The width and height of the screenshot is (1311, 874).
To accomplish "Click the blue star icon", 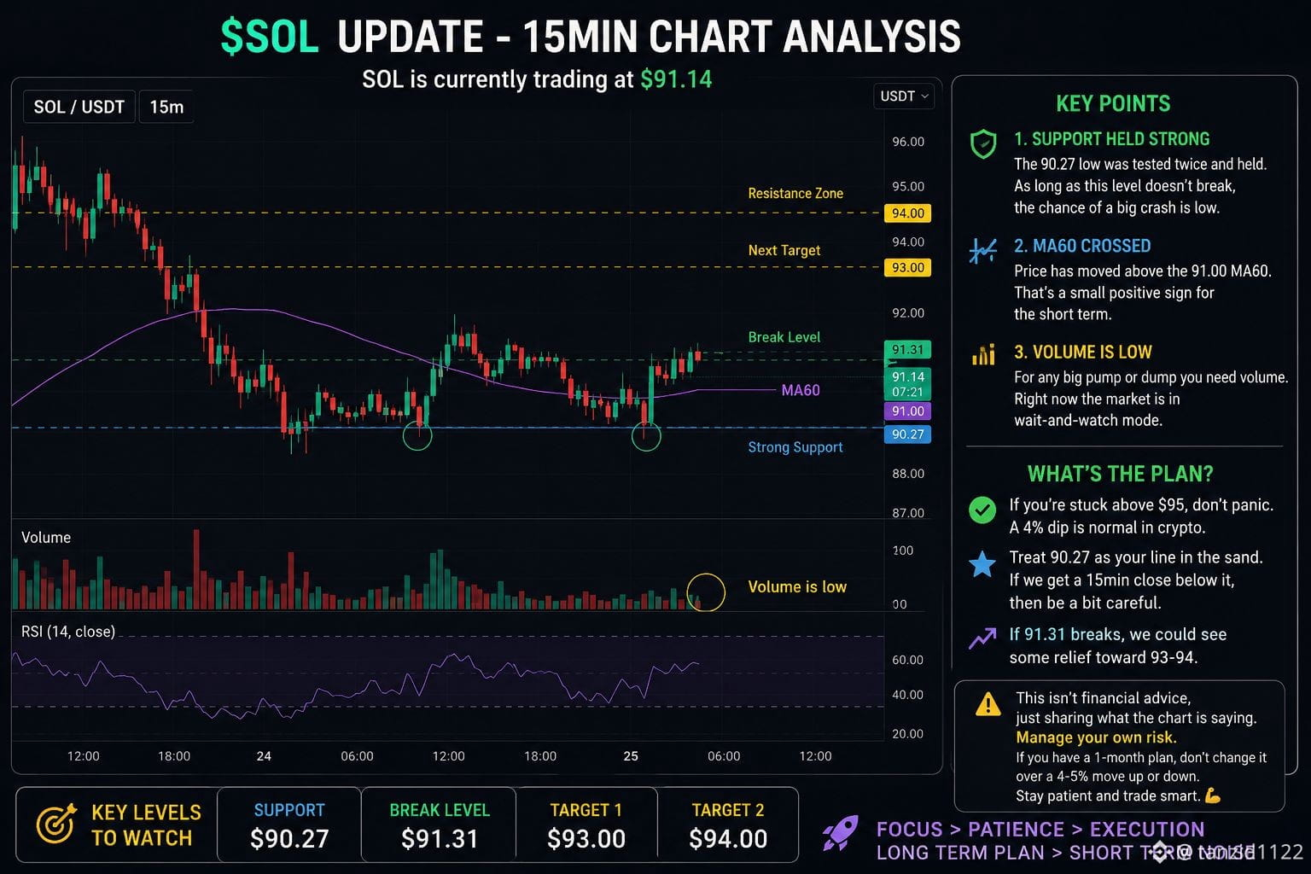I will (x=982, y=563).
